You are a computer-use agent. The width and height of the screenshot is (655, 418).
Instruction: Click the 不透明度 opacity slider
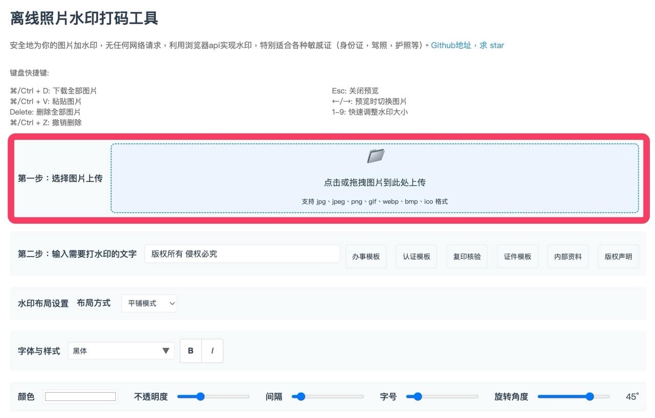tap(213, 397)
